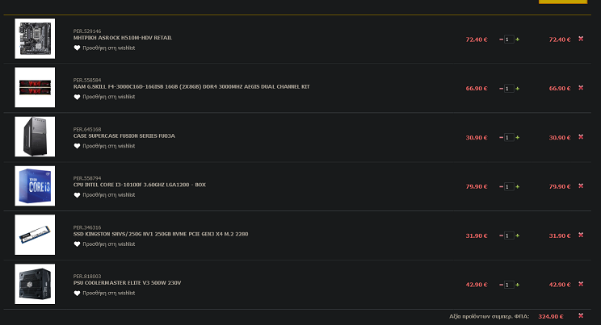The image size is (601, 325).
Task: Focus quantity field for Intel CPU
Action: tap(509, 186)
